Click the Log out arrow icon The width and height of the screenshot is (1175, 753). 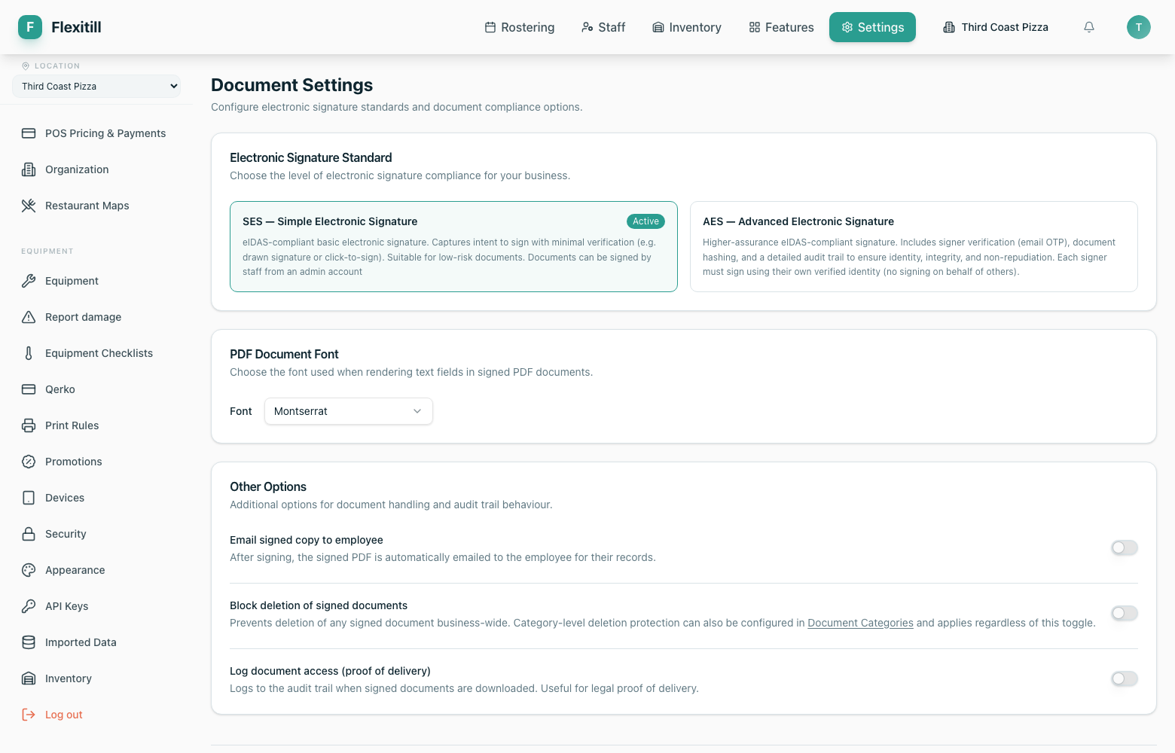[x=29, y=715]
